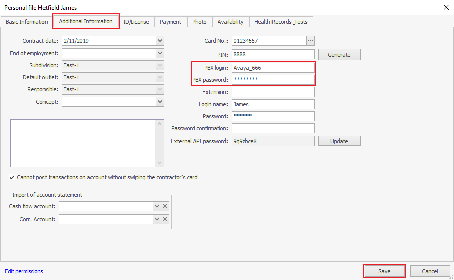
Task: Expand the Cash flow account dropdown
Action: coord(157,206)
